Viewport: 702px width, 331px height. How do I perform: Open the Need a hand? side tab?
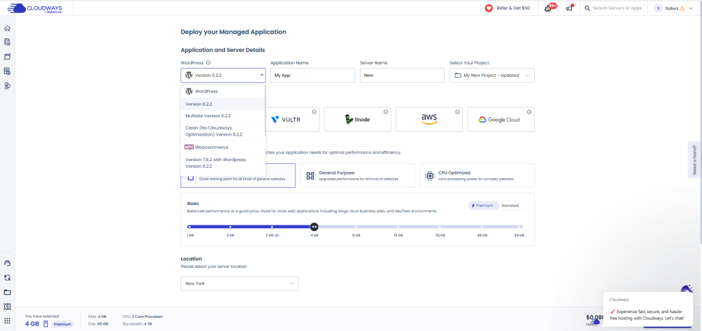point(695,160)
